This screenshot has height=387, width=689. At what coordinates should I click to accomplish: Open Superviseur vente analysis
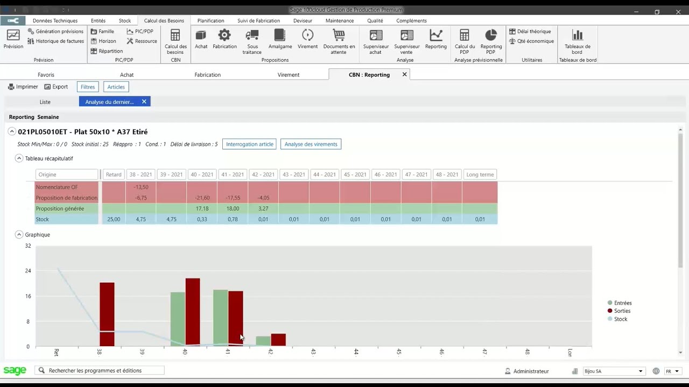(407, 41)
